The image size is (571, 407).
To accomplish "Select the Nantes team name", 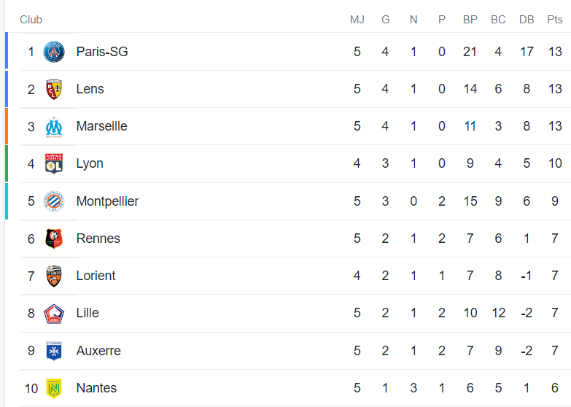I will coord(96,388).
